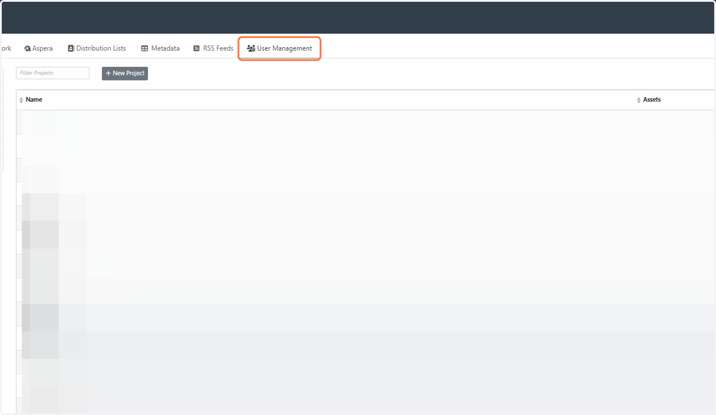Viewport: 716px width, 415px height.
Task: Click the User Management people icon
Action: 251,49
